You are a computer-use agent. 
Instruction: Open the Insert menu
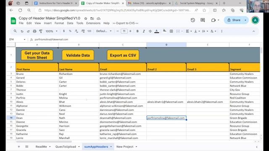(x=47, y=23)
